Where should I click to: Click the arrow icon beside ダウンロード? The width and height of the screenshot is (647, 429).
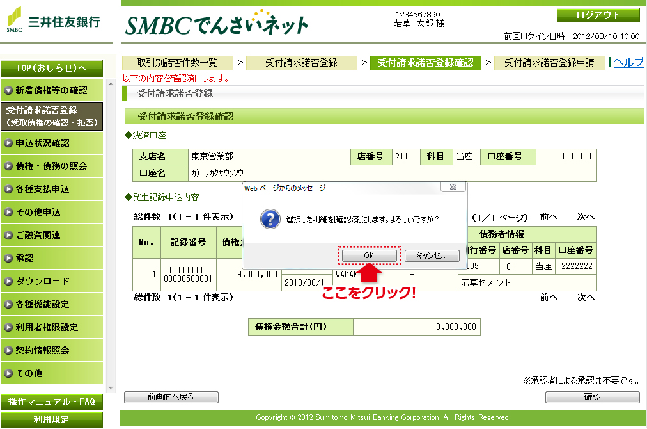[8, 282]
